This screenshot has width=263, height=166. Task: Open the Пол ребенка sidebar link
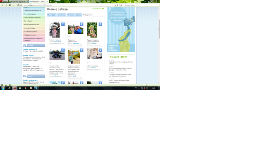34,21
